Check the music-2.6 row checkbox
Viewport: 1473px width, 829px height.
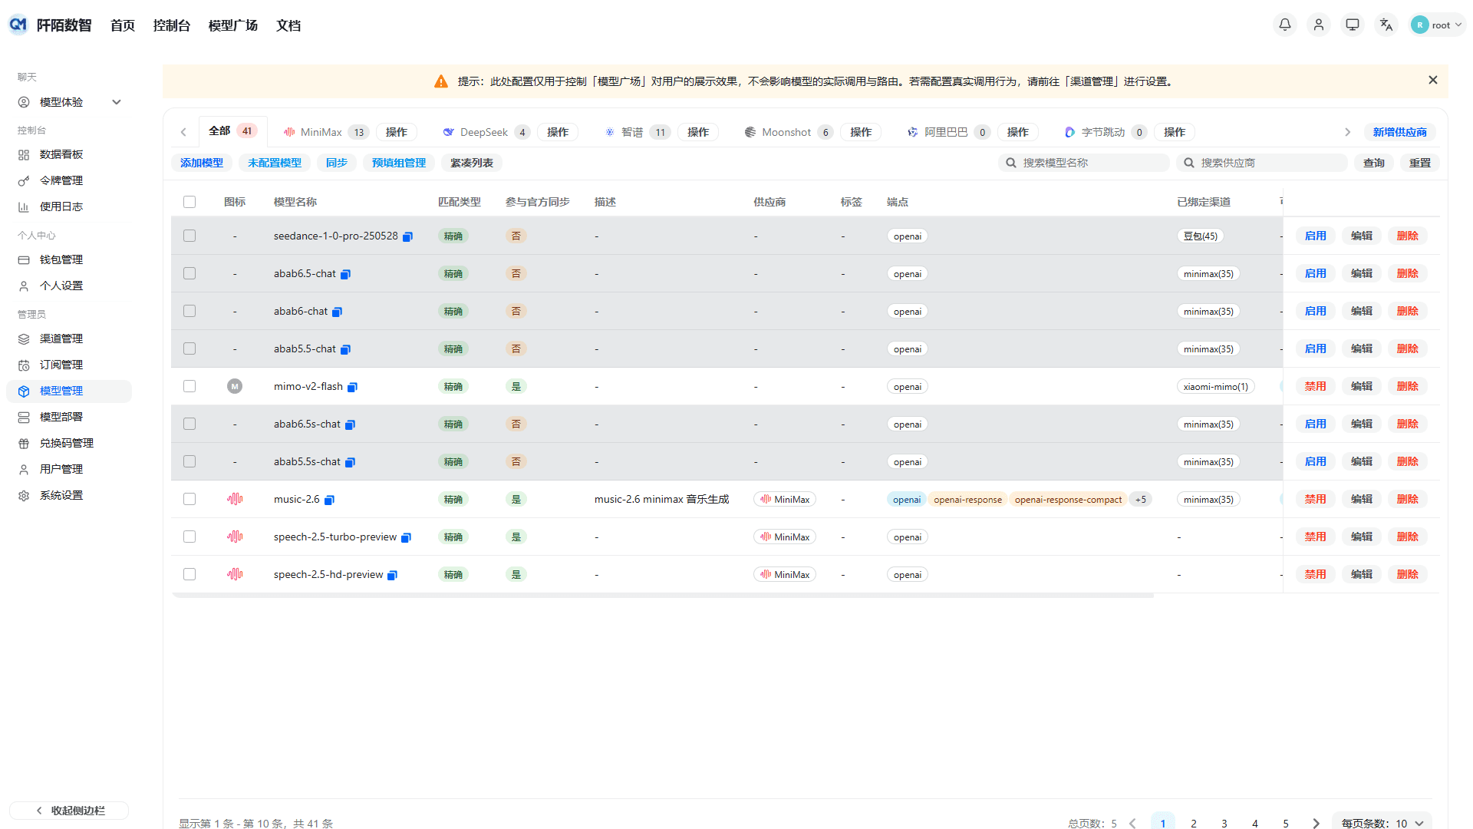(x=189, y=499)
